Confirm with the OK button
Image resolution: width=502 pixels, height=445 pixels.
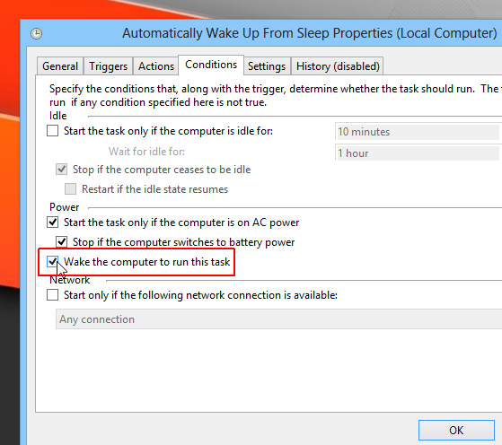[456, 431]
